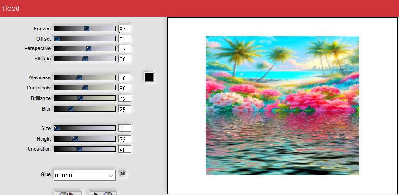399x195 pixels.
Task: Click the tropical flood preview image
Action: (282, 106)
